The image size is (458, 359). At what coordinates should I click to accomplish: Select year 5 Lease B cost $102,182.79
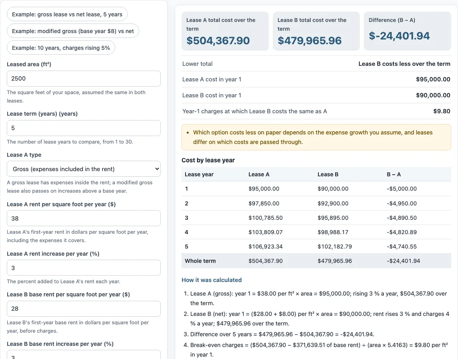coord(335,247)
